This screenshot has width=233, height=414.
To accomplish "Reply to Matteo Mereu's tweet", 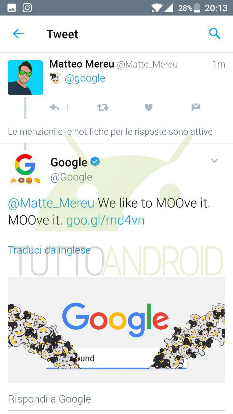I will pyautogui.click(x=55, y=107).
